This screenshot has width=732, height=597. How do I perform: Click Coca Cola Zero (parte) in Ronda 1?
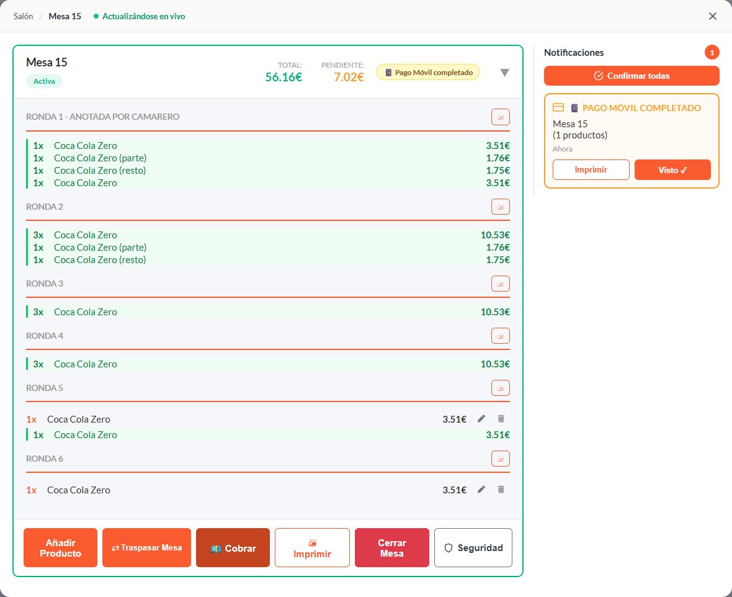point(268,158)
